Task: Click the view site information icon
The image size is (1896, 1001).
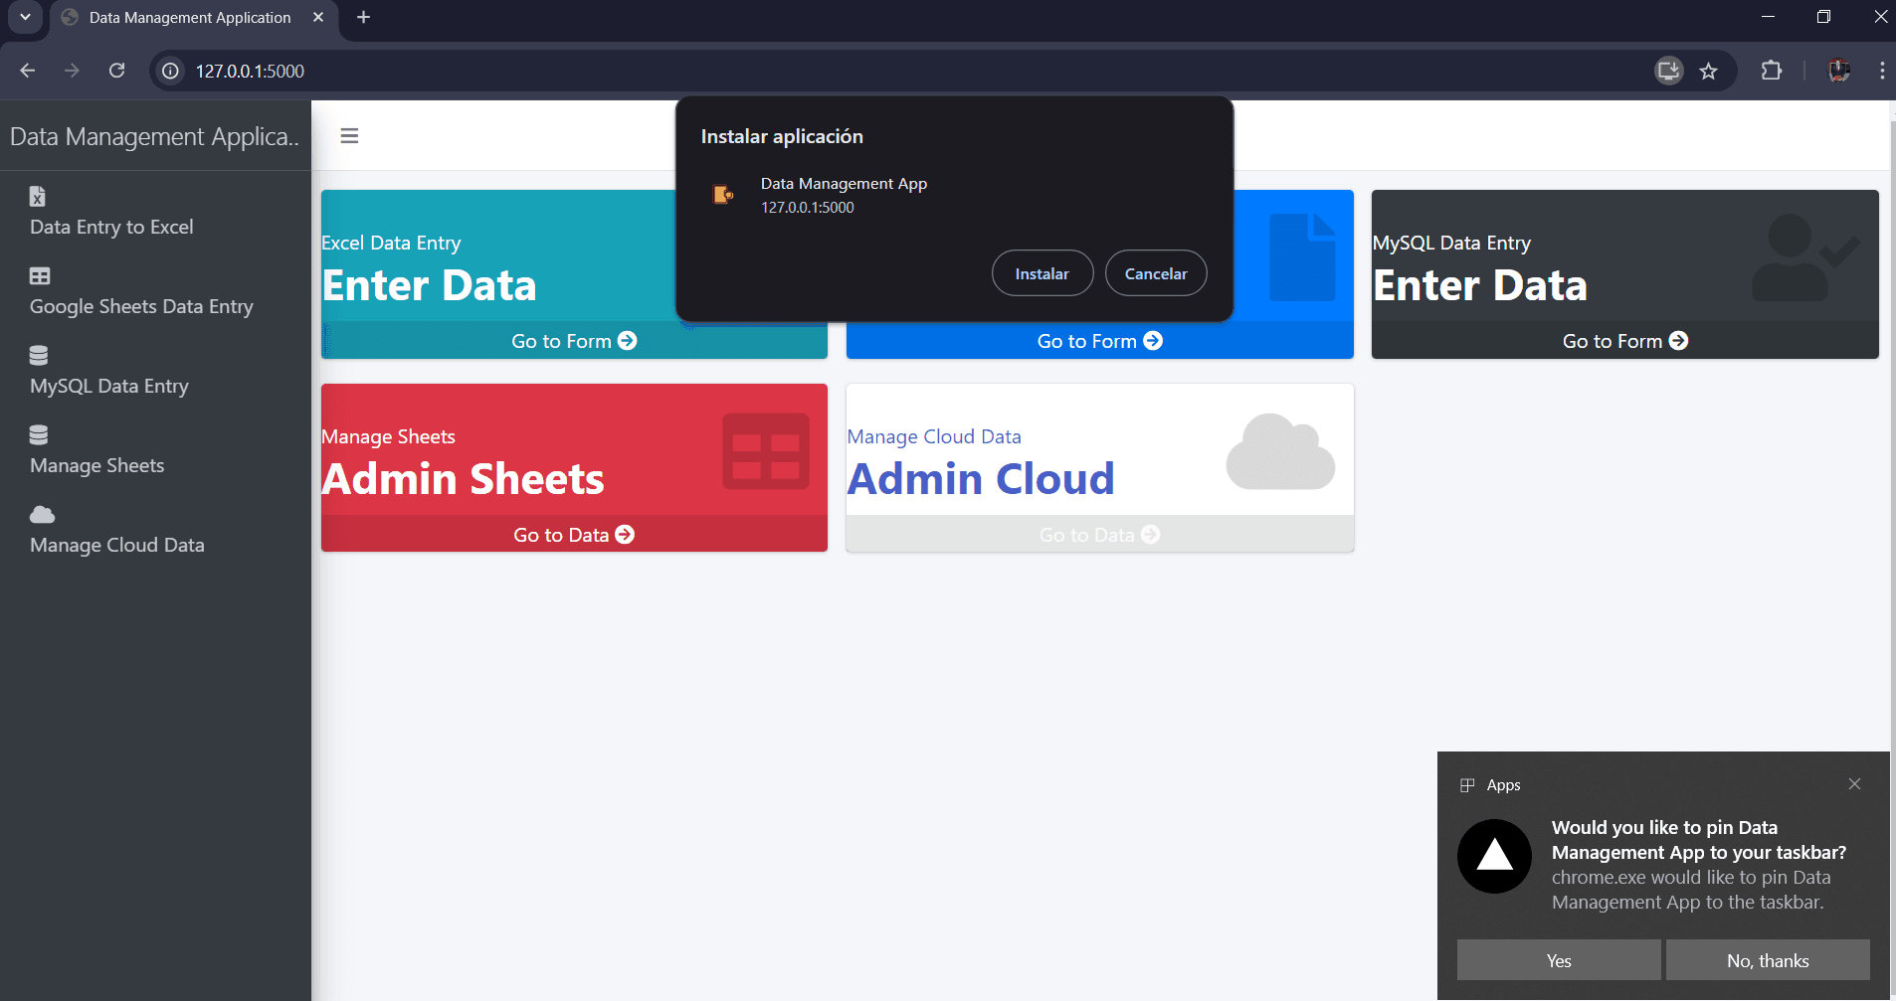Action: tap(171, 71)
